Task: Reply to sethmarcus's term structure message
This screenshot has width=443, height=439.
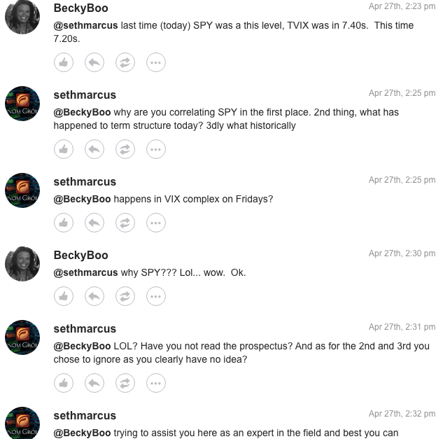Action: pyautogui.click(x=94, y=149)
